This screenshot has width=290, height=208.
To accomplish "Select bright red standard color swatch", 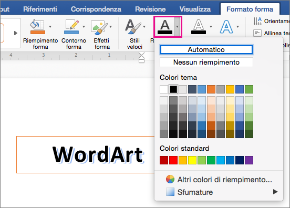I will pyautogui.click(x=173, y=160).
